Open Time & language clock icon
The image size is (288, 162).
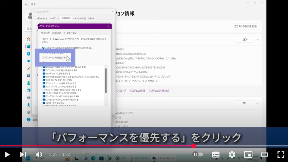tap(28, 90)
